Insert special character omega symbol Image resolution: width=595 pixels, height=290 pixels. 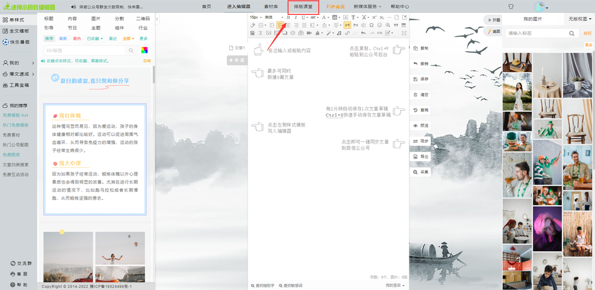371,25
